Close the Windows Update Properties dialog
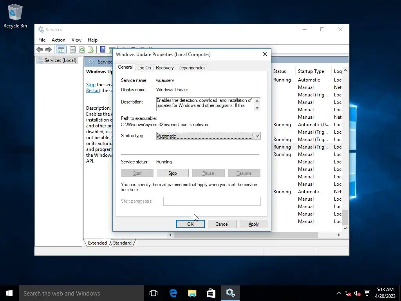This screenshot has width=401, height=301. 265,54
